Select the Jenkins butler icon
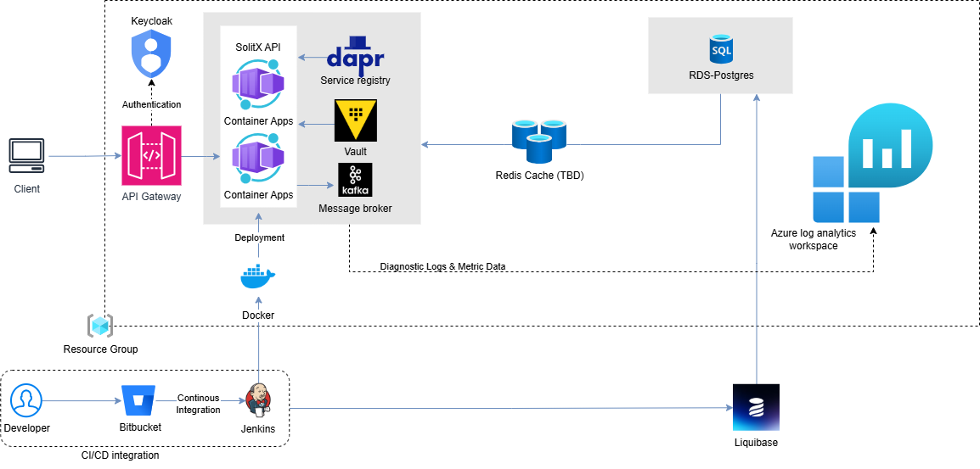The width and height of the screenshot is (980, 469). coord(257,399)
